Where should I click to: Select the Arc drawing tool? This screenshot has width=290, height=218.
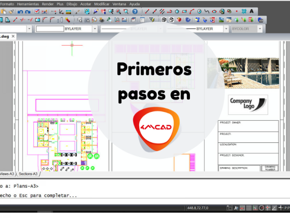[x=192, y=12]
